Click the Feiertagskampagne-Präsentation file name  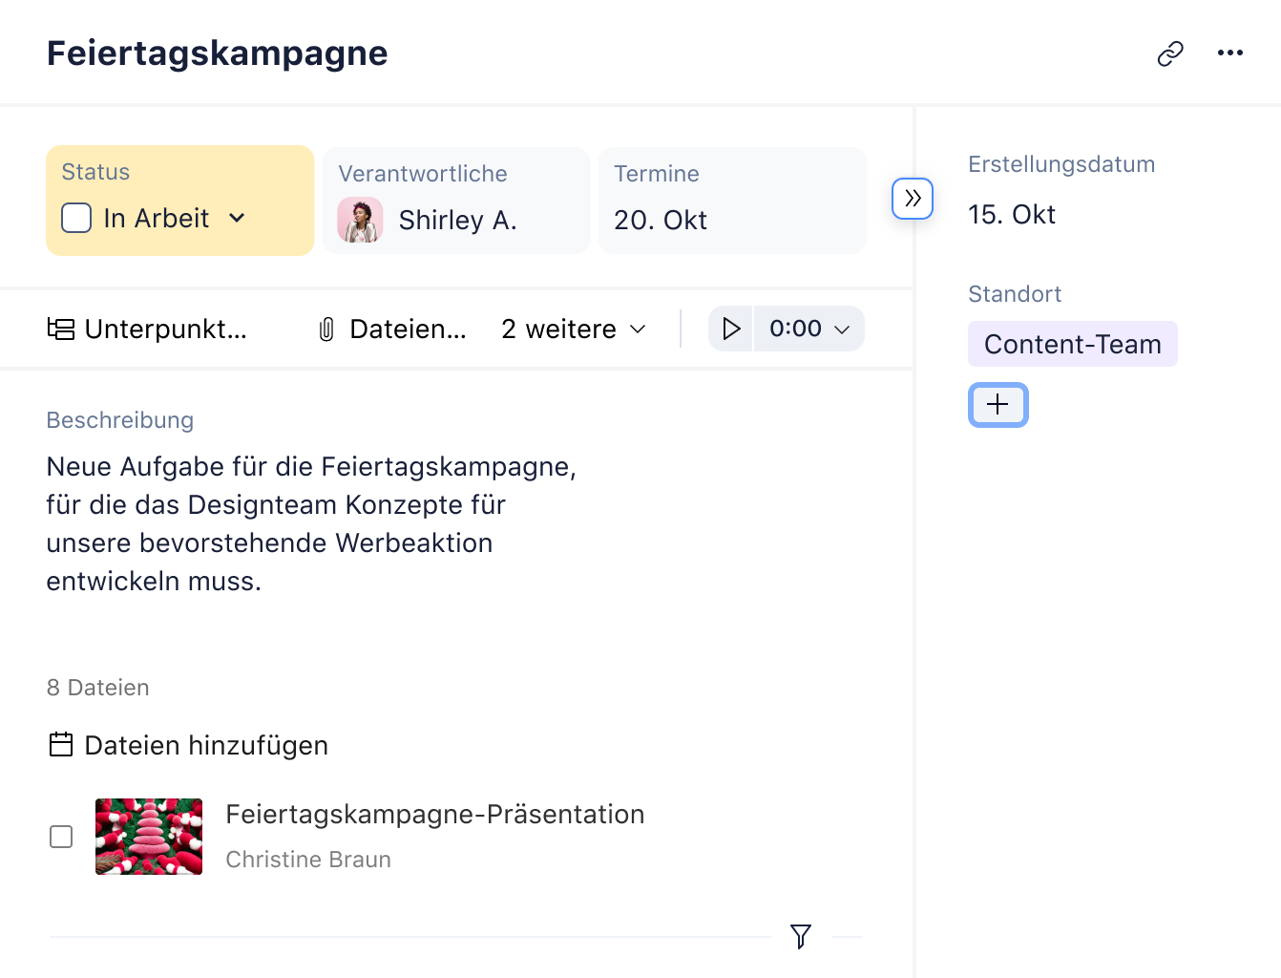click(x=435, y=814)
